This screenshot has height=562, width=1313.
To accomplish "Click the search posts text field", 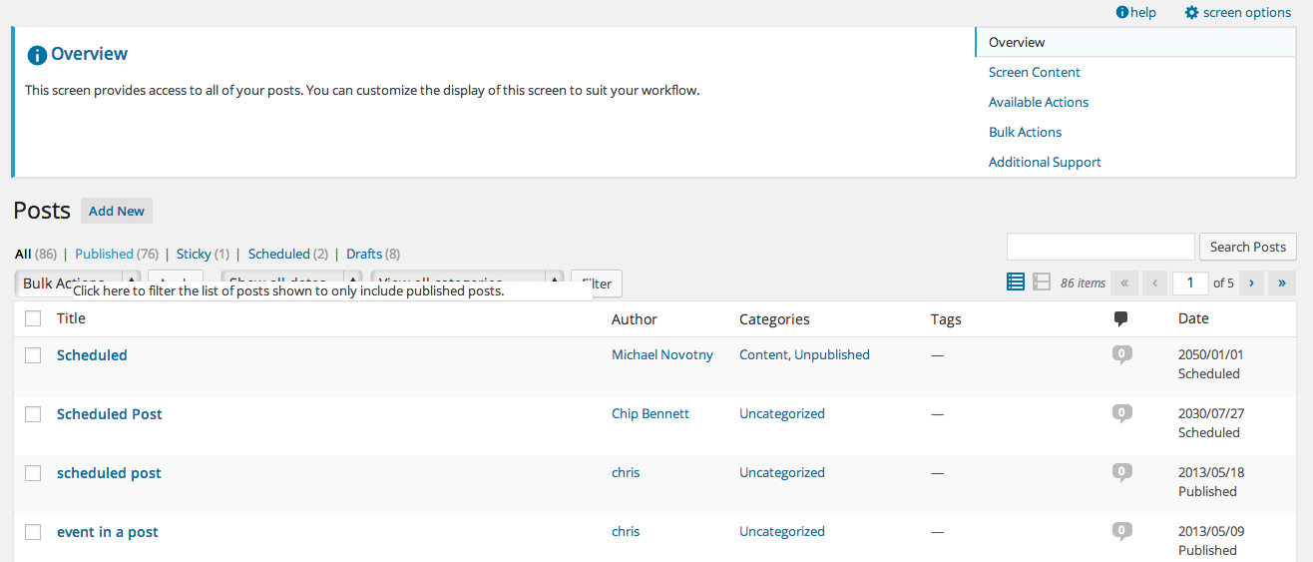I will tap(1100, 247).
